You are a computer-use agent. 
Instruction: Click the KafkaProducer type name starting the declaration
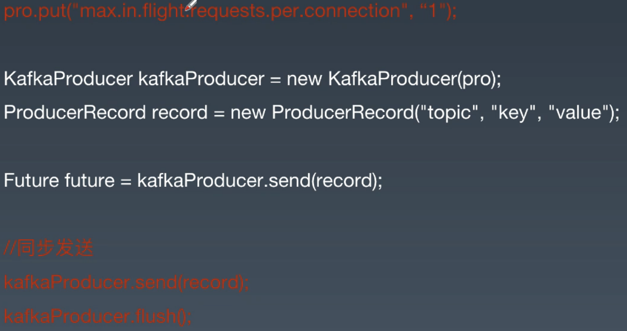point(68,79)
